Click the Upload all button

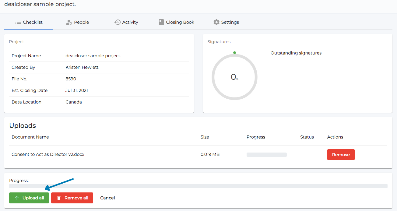tap(29, 198)
